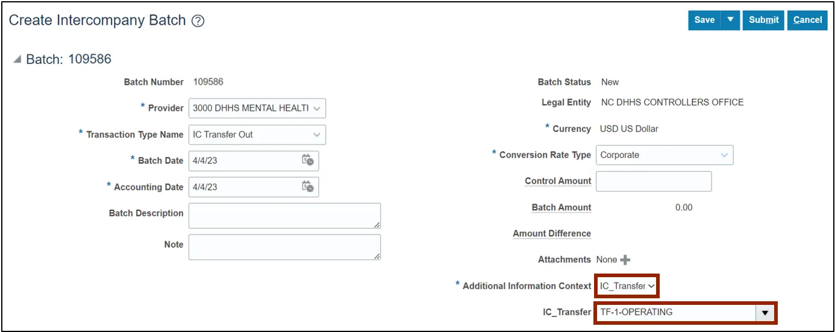Submit the intercompany batch
Screen dimensions: 835x332
[763, 20]
